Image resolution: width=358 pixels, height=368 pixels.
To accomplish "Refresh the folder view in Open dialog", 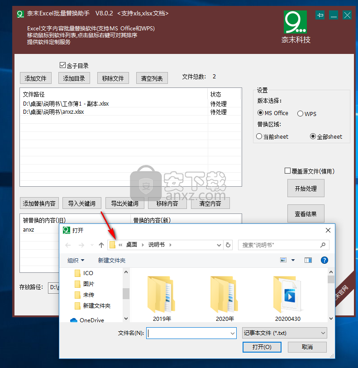I will pyautogui.click(x=228, y=245).
